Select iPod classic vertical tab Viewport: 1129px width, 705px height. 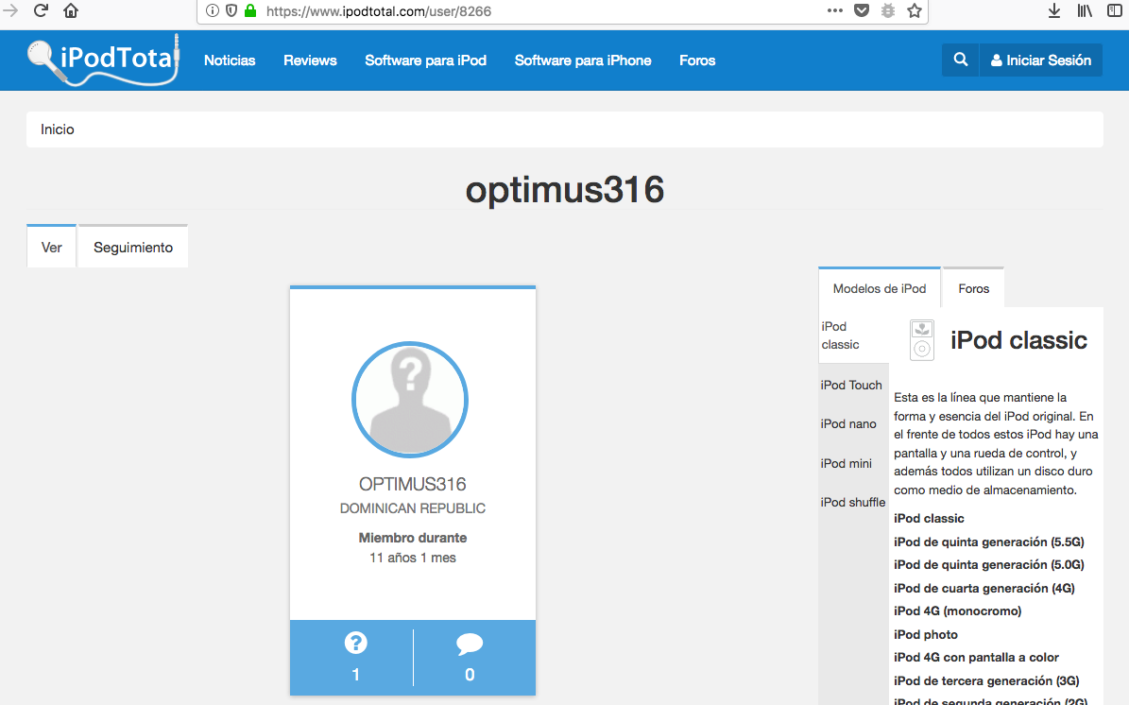[853, 335]
